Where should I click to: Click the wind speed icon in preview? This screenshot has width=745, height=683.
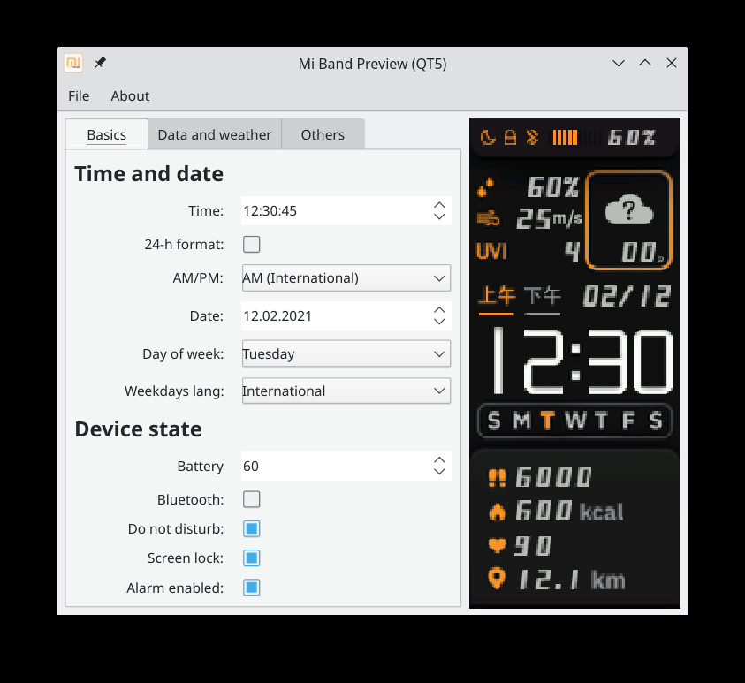pyautogui.click(x=488, y=218)
